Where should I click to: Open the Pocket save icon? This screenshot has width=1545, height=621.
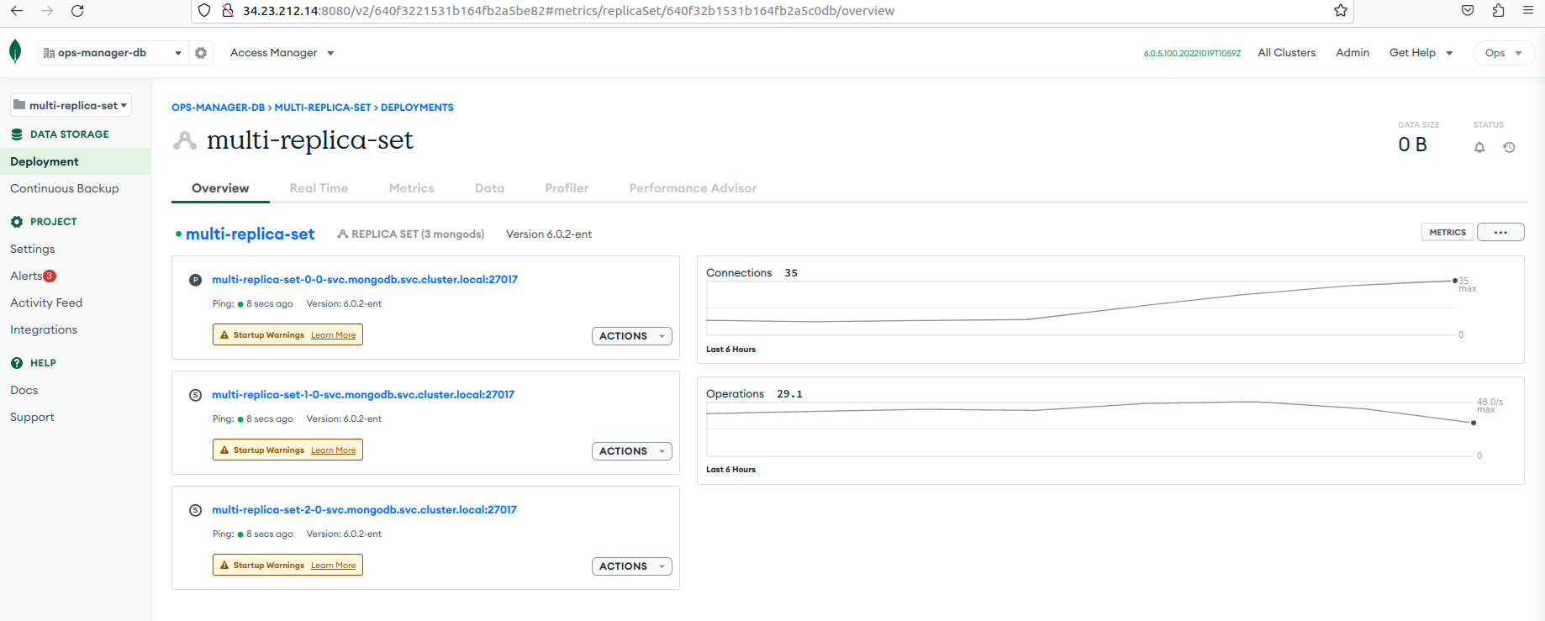1468,11
